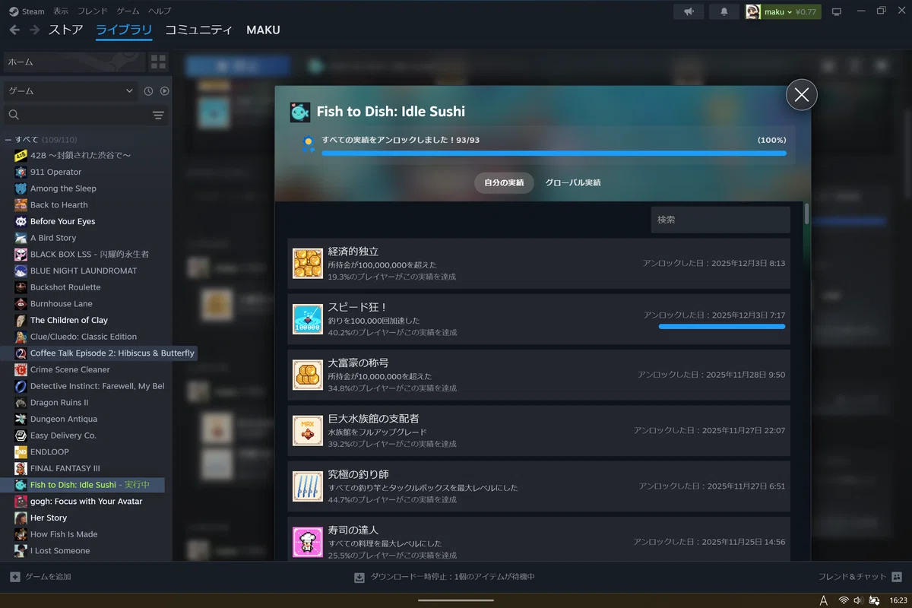Viewport: 912px width, 608px height.
Task: Collapse the すべて games category
Action: [8, 140]
